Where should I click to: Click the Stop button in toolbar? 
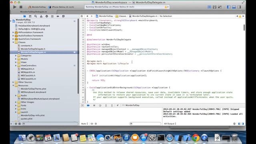(x=21, y=7)
